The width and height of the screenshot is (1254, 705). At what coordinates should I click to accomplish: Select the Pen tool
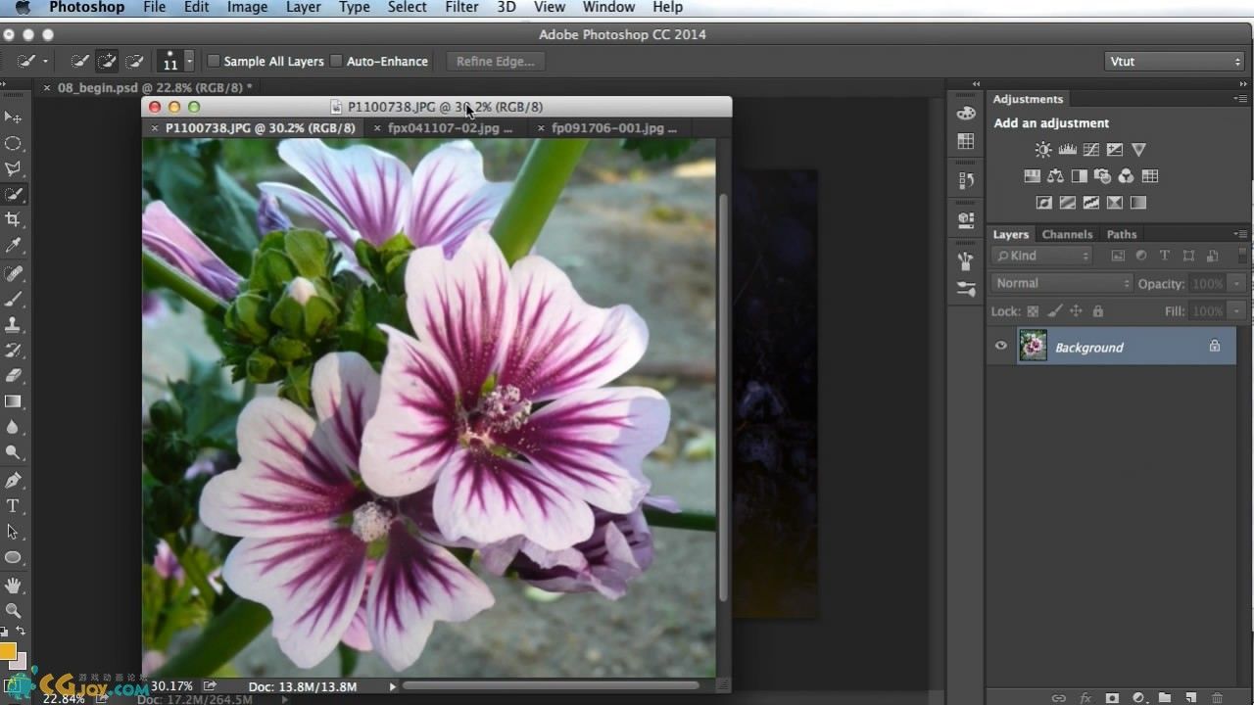click(x=13, y=481)
